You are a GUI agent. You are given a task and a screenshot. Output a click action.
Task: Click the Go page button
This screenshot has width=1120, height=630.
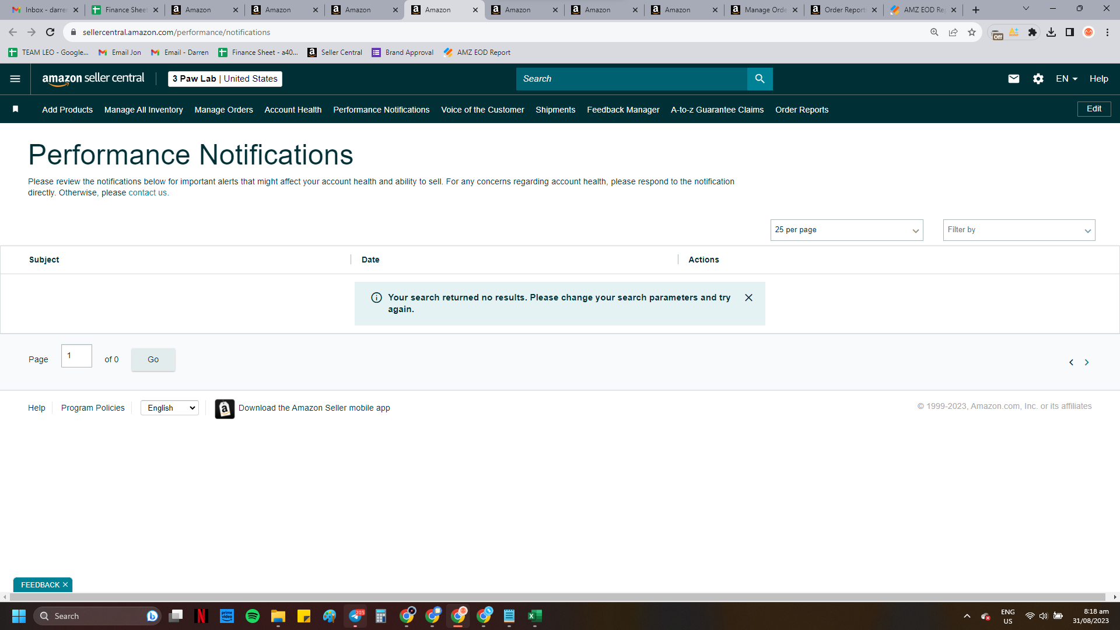point(153,359)
